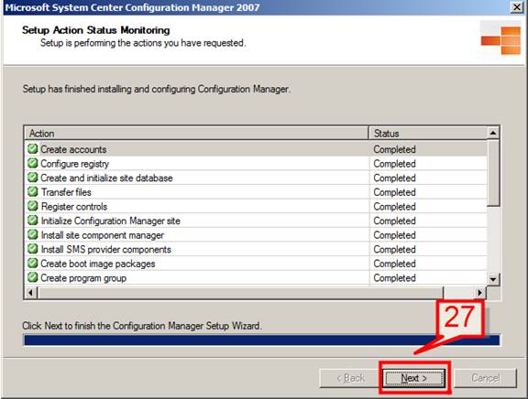This screenshot has width=528, height=399.
Task: Click the Status column header
Action: [428, 134]
